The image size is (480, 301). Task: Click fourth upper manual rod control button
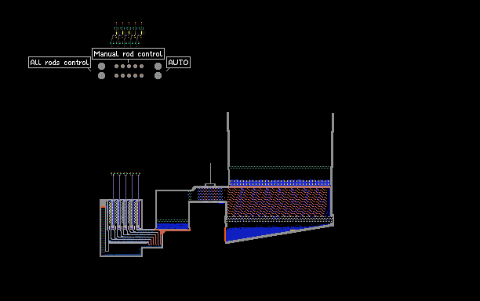(136, 66)
